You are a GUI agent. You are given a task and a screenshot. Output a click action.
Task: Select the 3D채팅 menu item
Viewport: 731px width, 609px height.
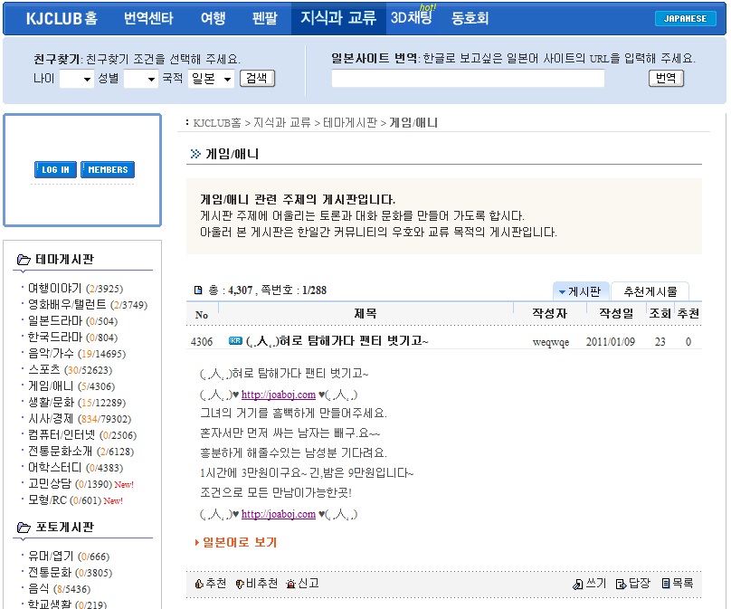tap(411, 18)
